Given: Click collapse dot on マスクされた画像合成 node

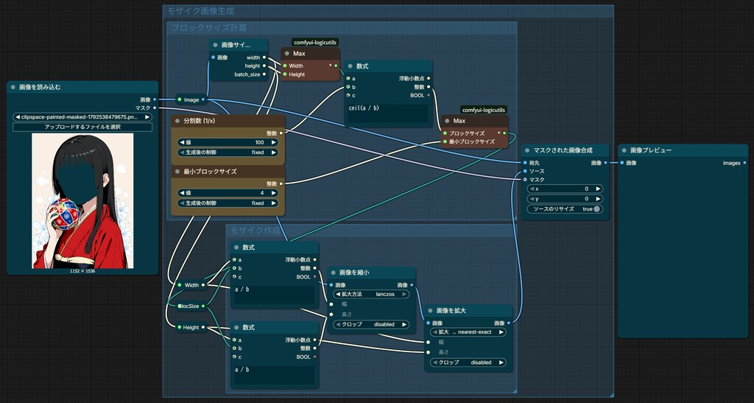Looking at the screenshot, I should (527, 150).
